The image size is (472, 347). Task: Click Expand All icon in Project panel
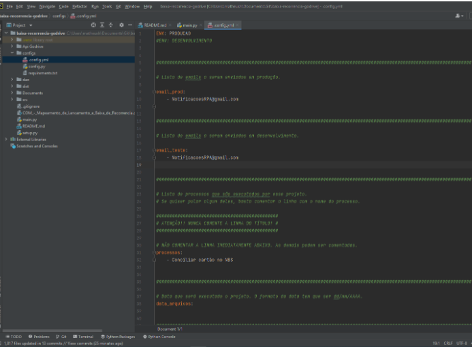tap(102, 25)
